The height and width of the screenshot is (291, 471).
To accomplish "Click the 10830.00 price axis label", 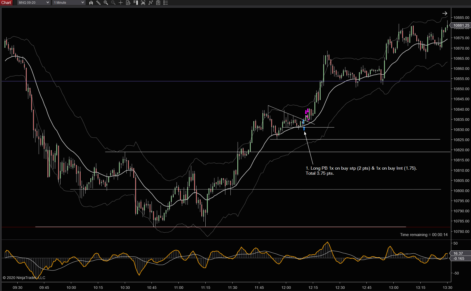I will (x=461, y=130).
